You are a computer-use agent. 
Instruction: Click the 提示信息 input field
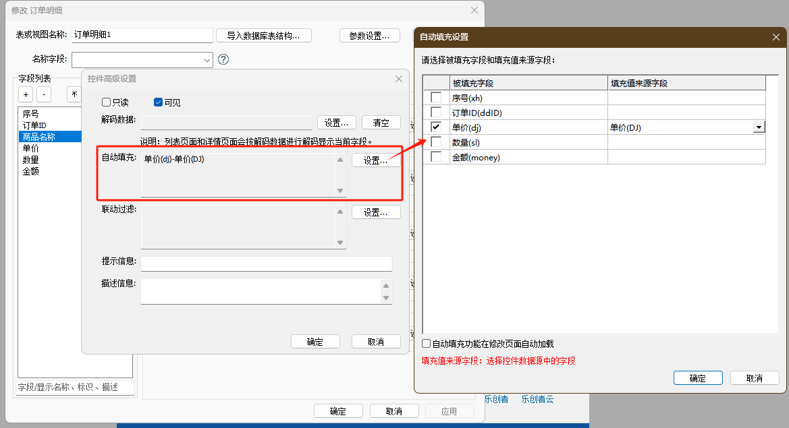click(x=266, y=264)
